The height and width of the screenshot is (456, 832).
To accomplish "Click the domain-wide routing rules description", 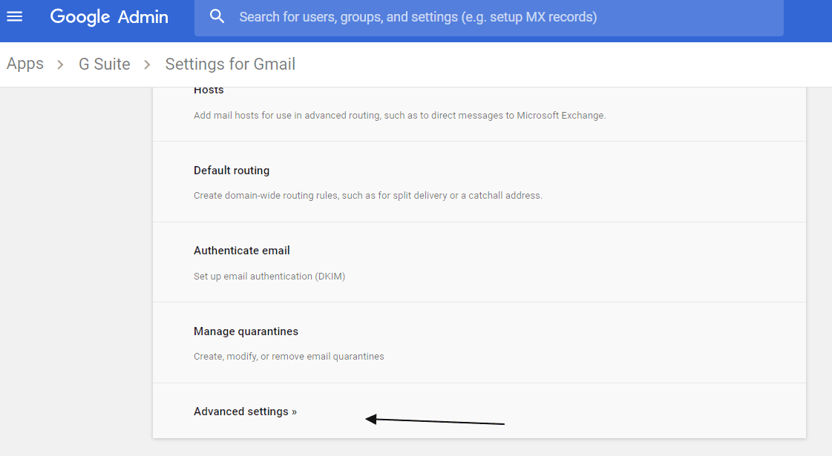I will (368, 195).
